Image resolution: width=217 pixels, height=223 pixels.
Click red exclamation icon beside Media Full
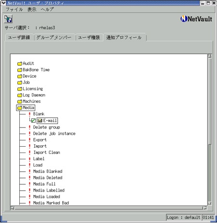[x=29, y=184]
